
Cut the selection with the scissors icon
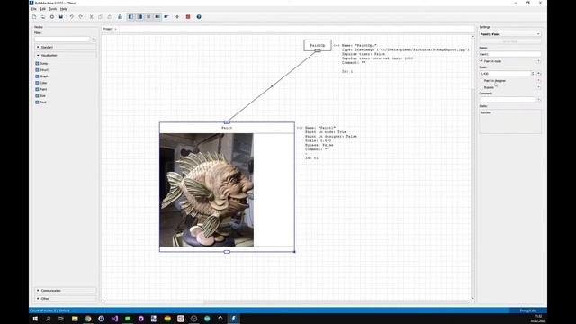point(92,17)
